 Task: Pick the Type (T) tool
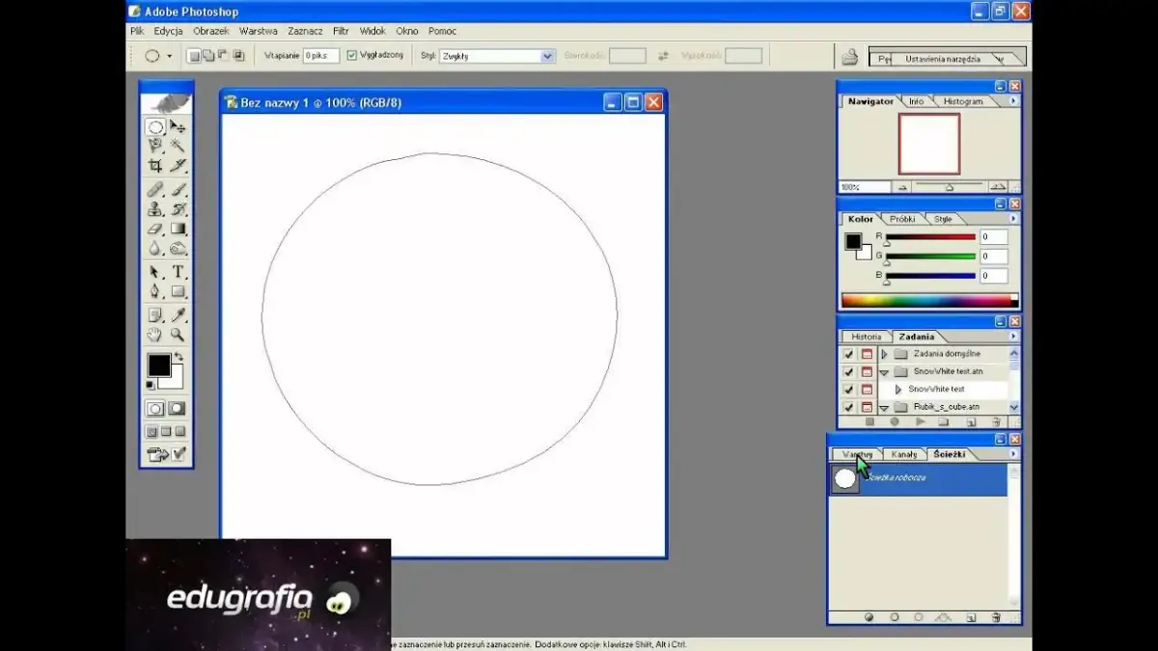178,272
